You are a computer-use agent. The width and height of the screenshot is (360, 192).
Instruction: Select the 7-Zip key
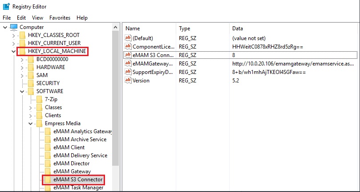pyautogui.click(x=51, y=99)
